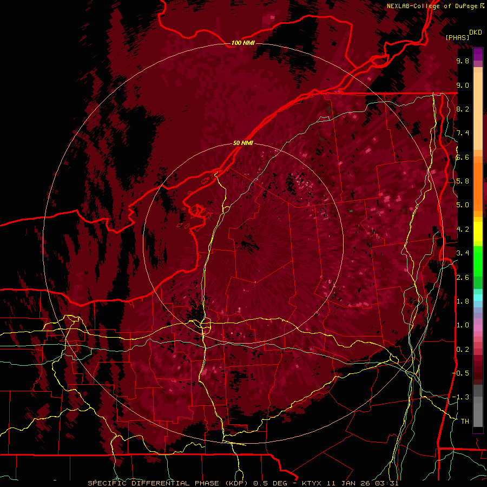Screen dimensions: 487x487
Task: Click the 50 NMI range ring label
Action: [243, 143]
